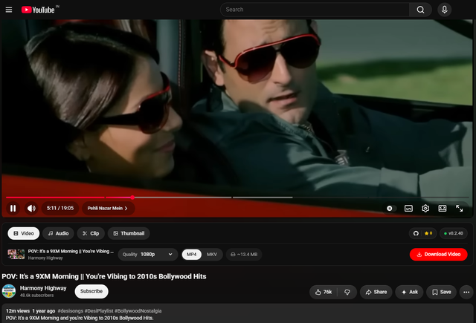Dislike the video

point(347,292)
